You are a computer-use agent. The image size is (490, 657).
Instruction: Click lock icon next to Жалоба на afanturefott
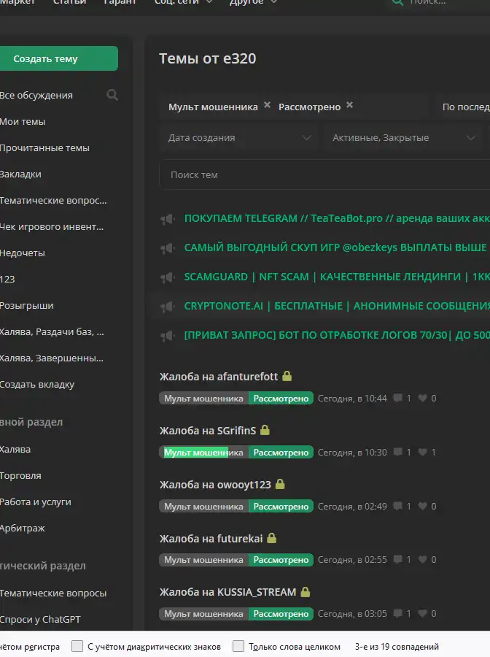(x=287, y=376)
